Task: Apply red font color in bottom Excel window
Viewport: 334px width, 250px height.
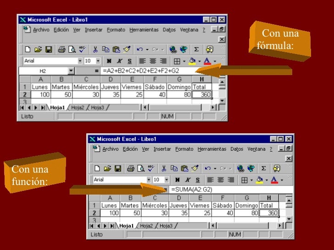Action: click(x=274, y=180)
